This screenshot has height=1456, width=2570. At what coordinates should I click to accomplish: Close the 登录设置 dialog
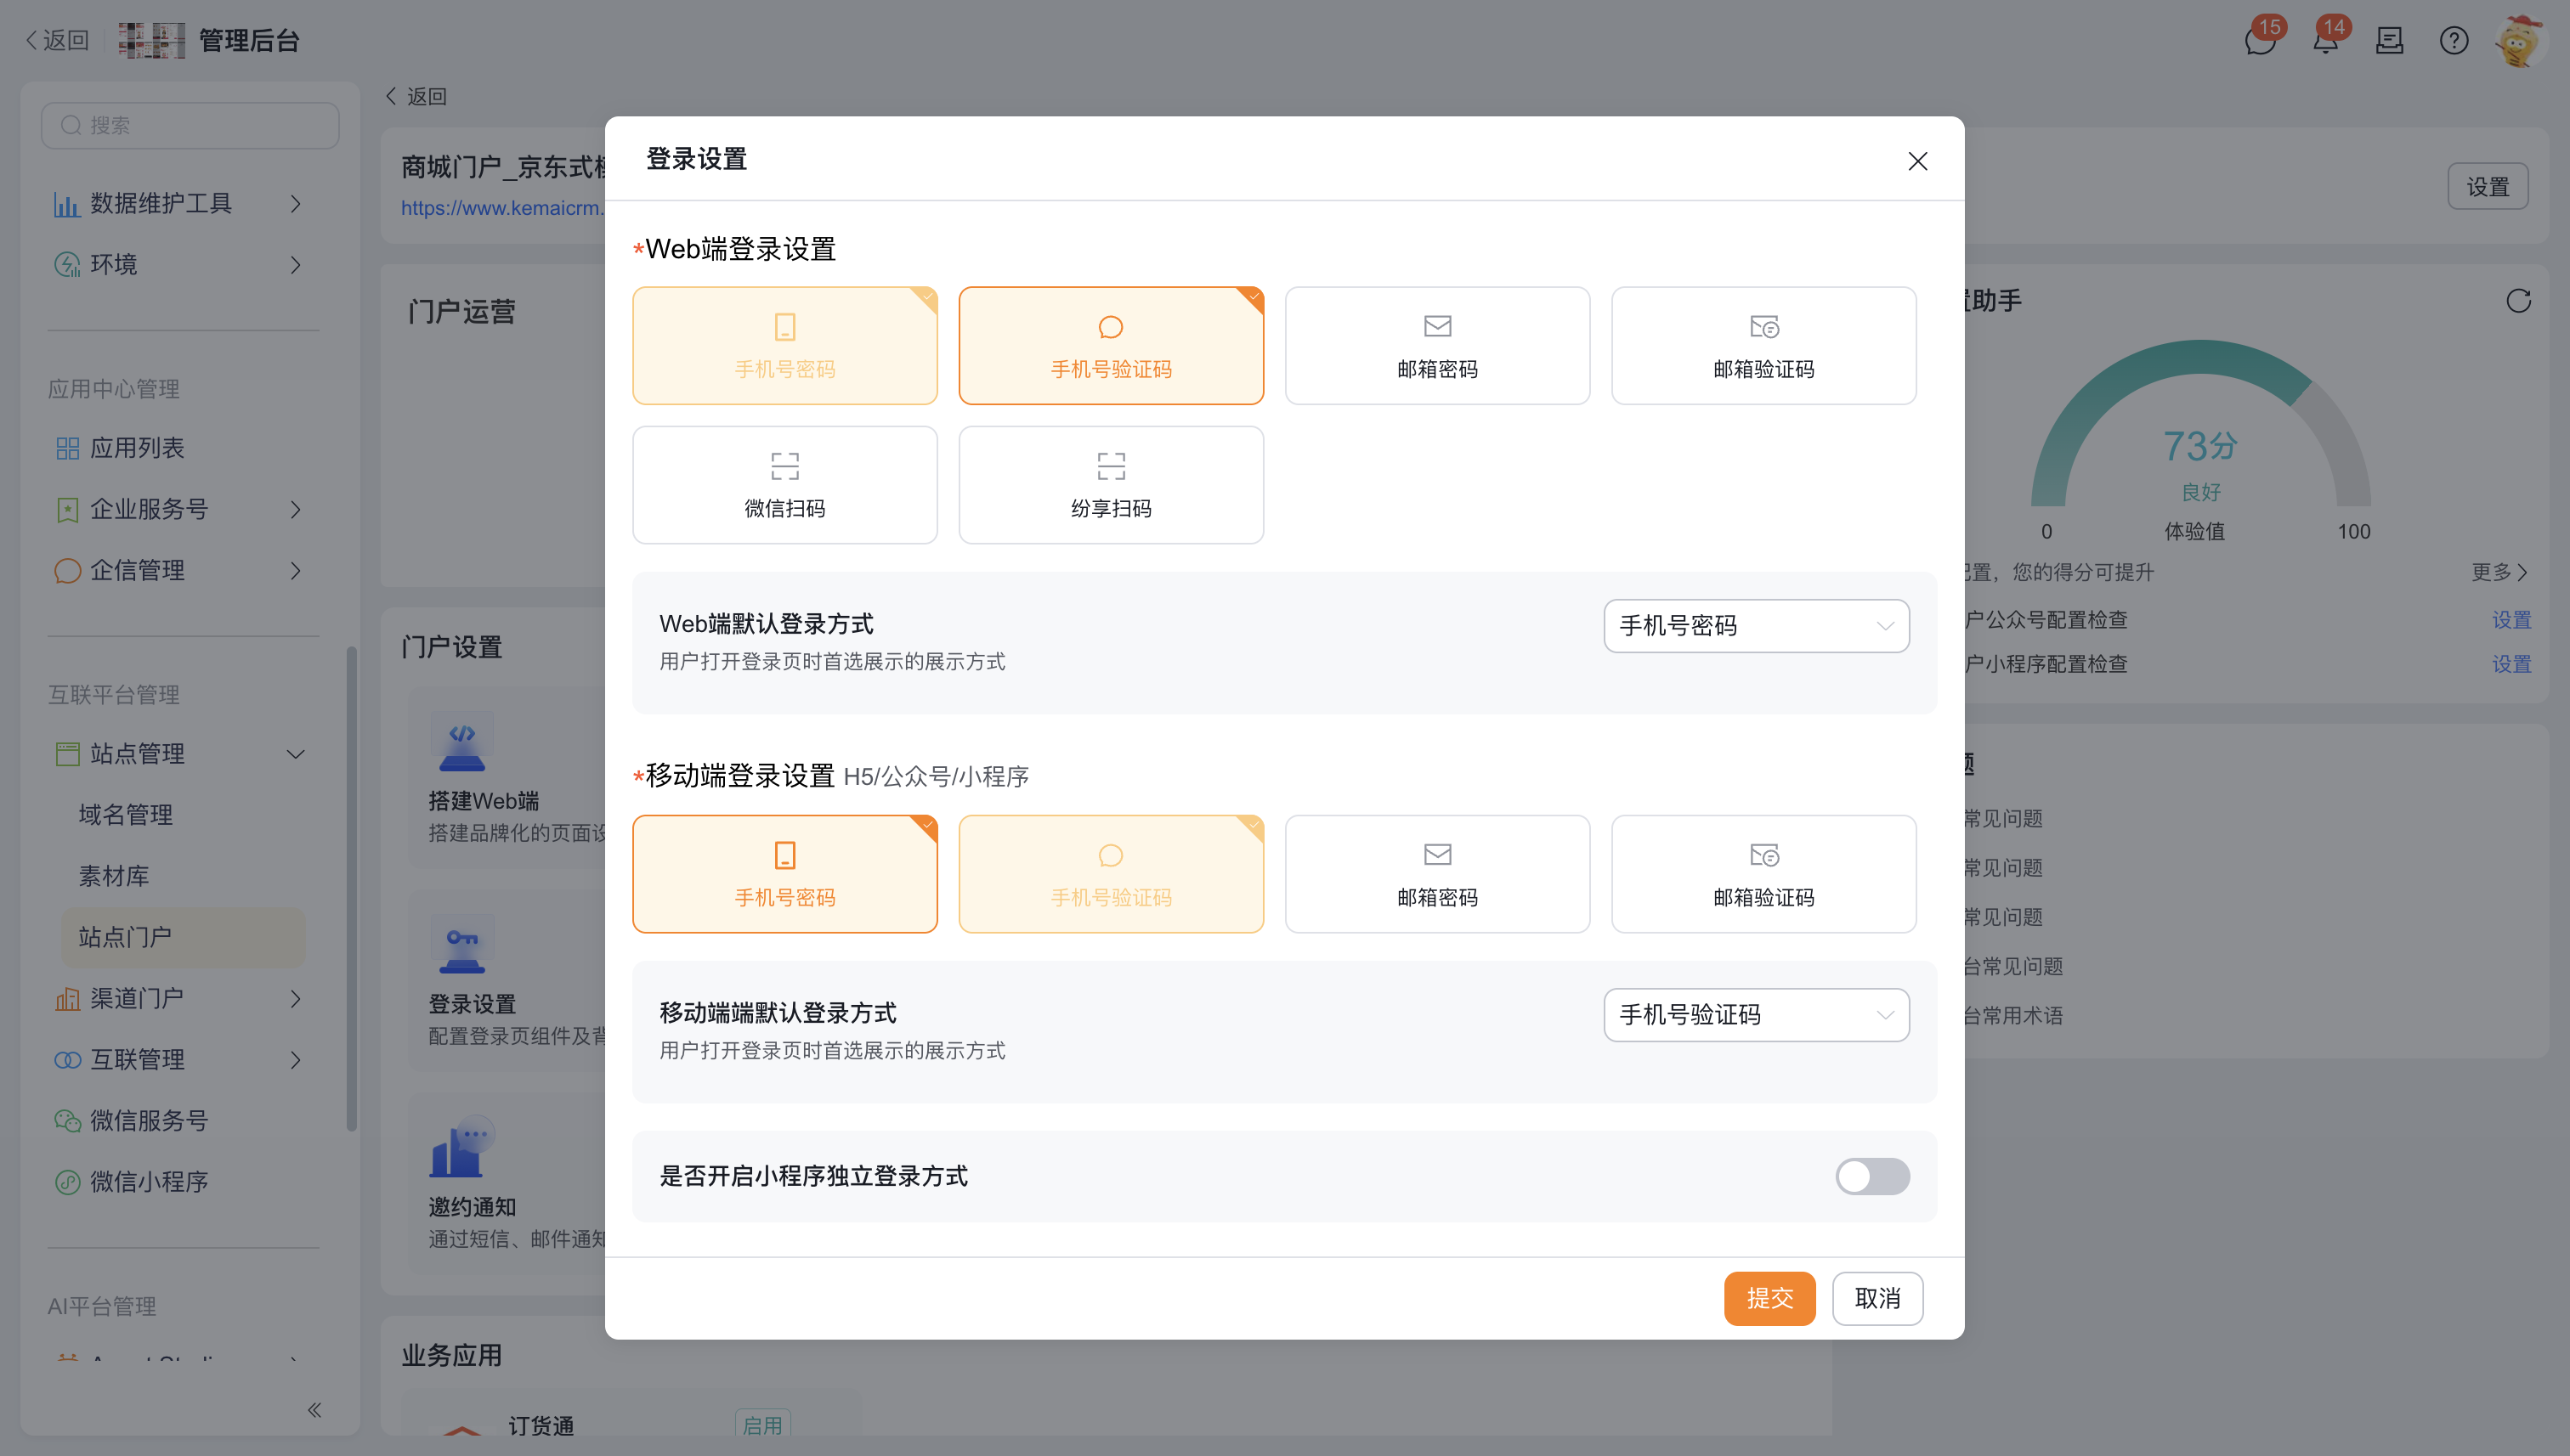[x=1918, y=161]
